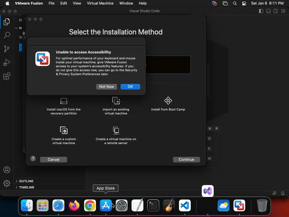Viewport: 289px width, 217px height.
Task: Open the File menu
Action: click(x=51, y=3)
